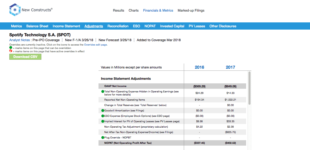Click the $1,022.21 value
This screenshot has height=150, width=310.
click(x=231, y=100)
